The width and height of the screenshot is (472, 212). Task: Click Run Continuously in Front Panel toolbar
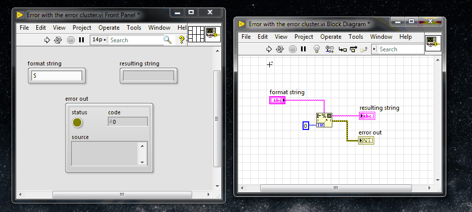point(58,40)
